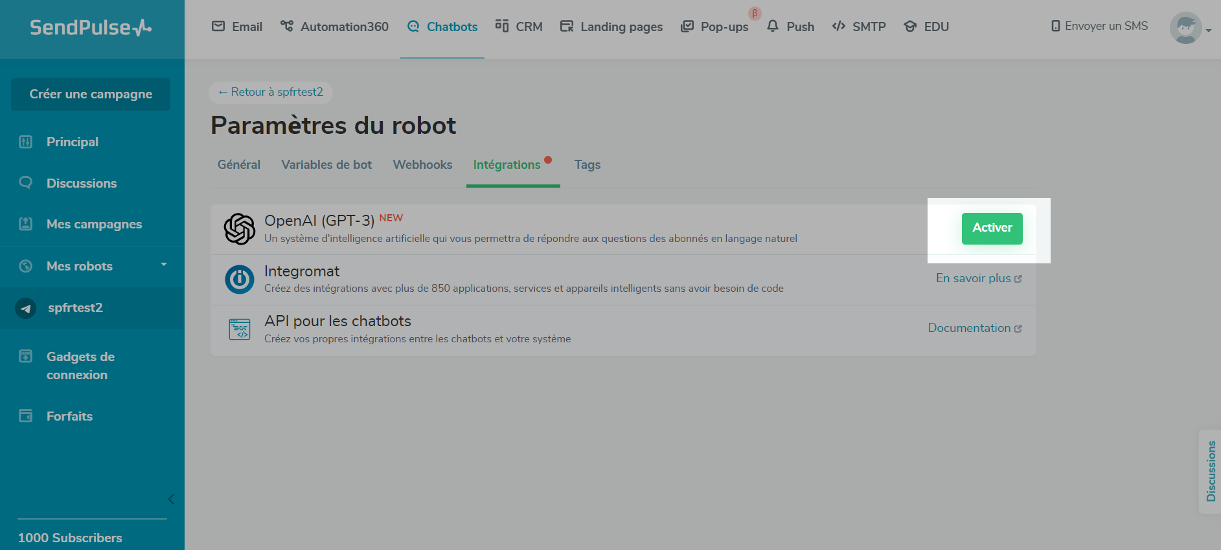Click the Discussions chat bubble icon
Viewport: 1221px width, 550px height.
pyautogui.click(x=26, y=183)
